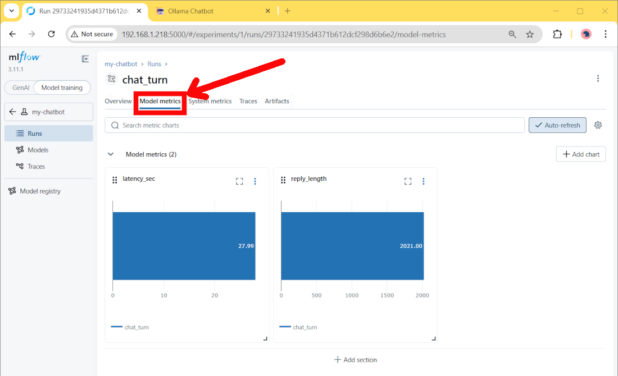Screen dimensions: 618x376
Task: Expand reply_length chart to fullscreen
Action: point(408,181)
